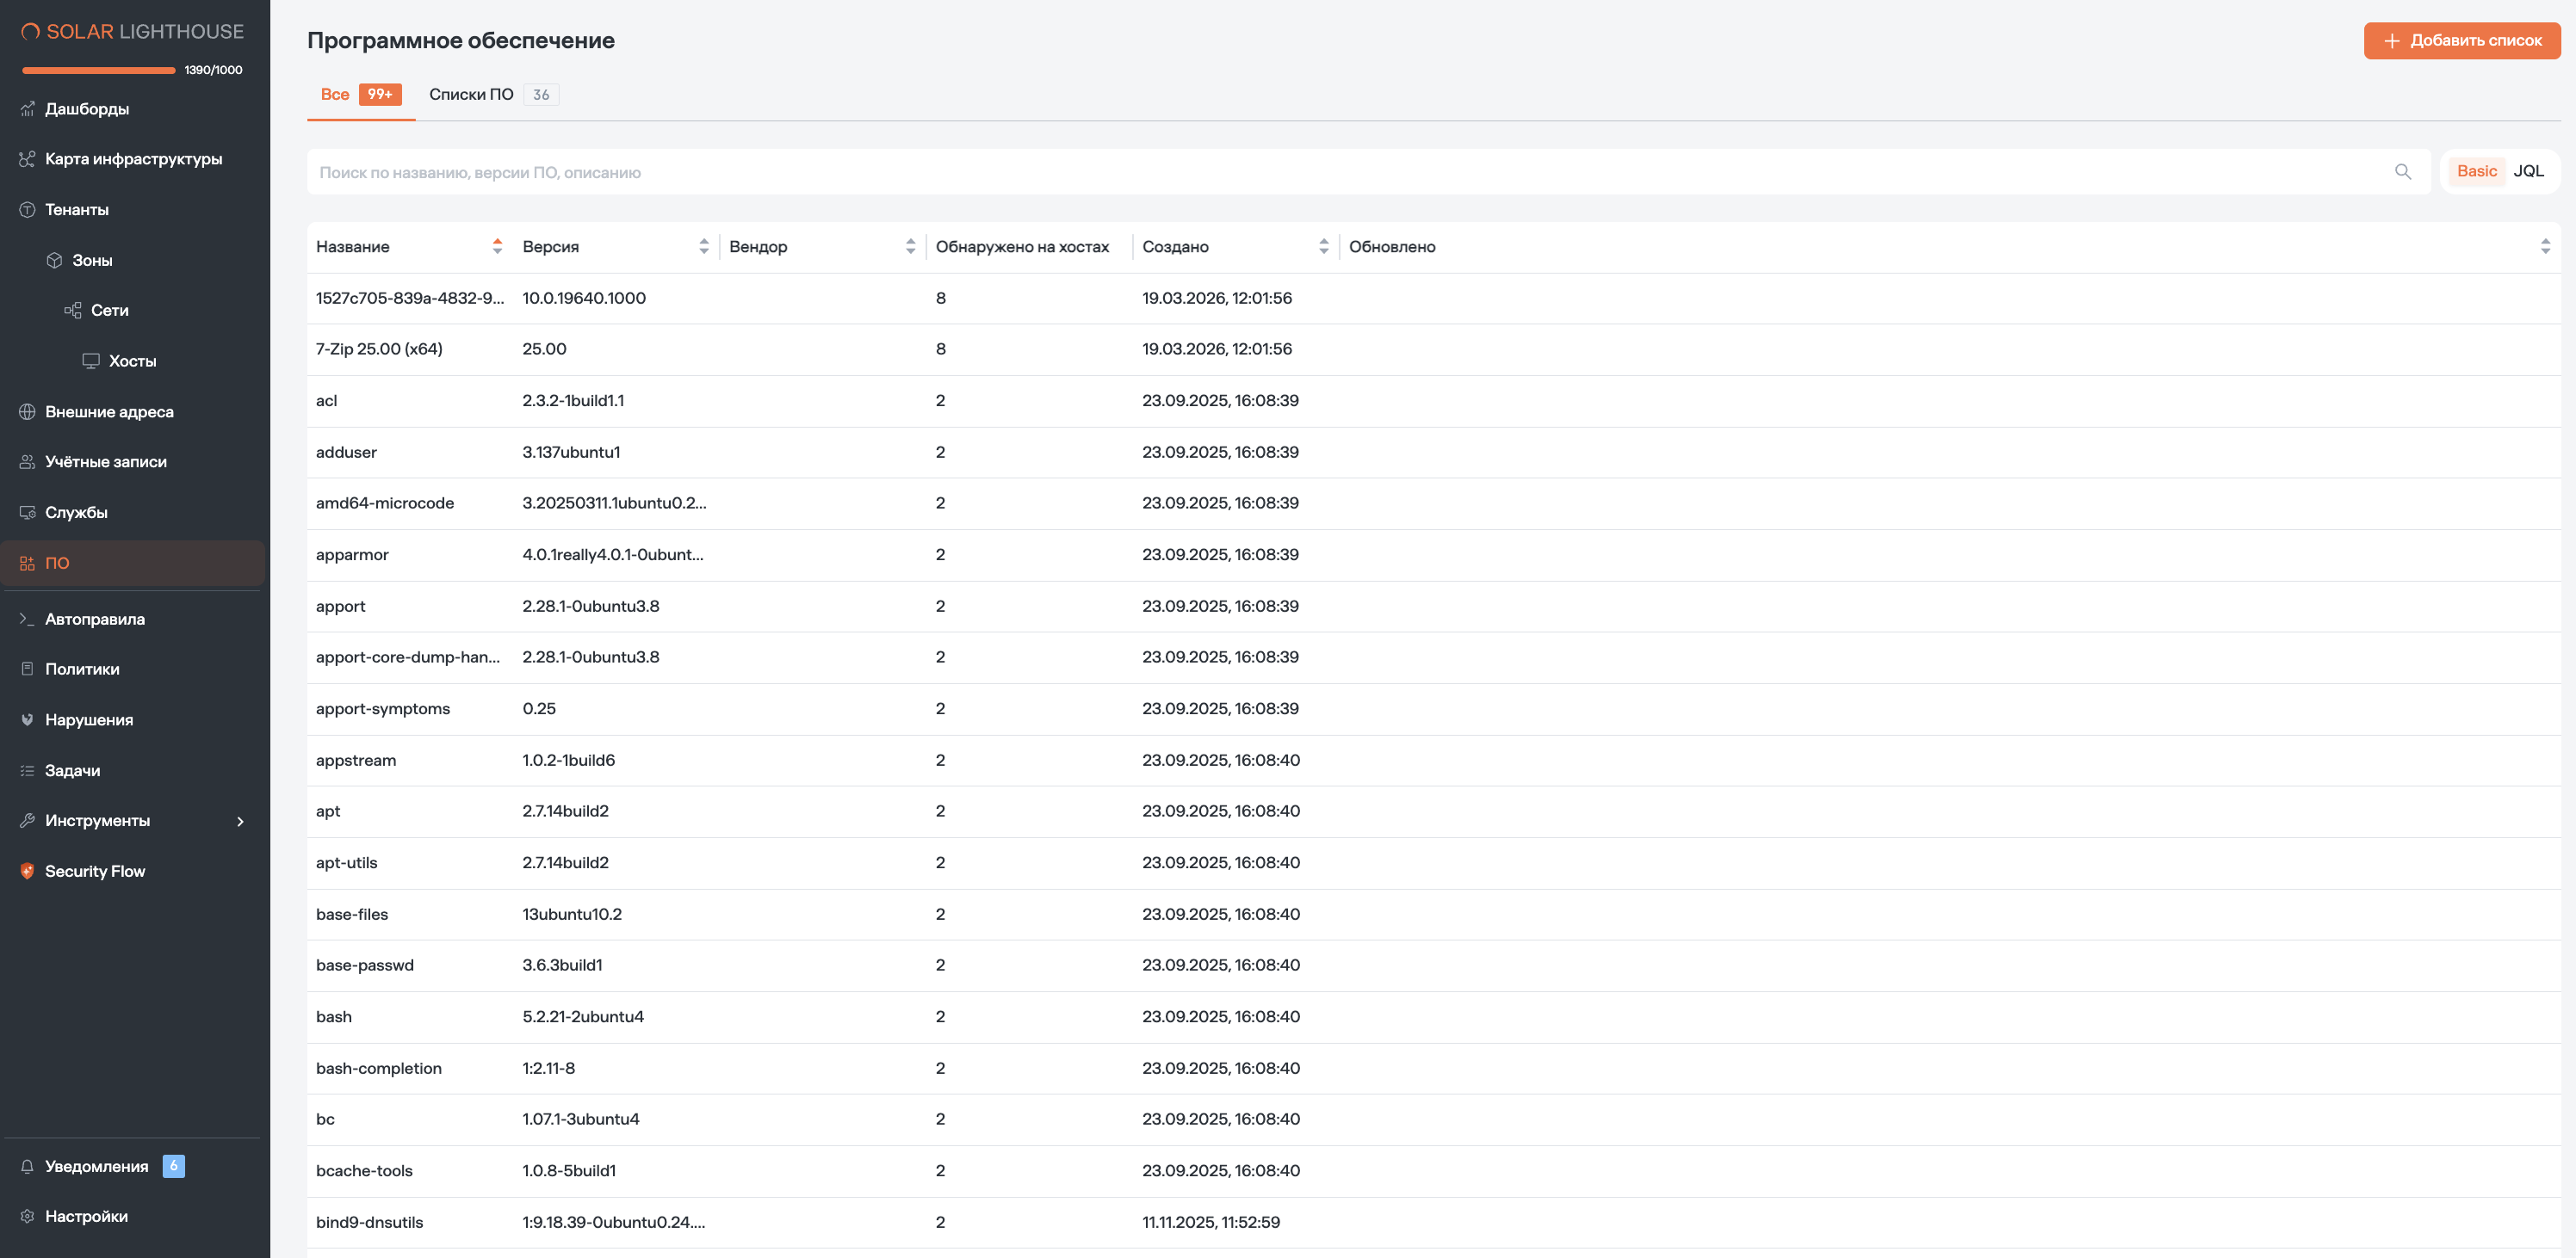Click the Внешние адреса globe icon

tap(27, 411)
